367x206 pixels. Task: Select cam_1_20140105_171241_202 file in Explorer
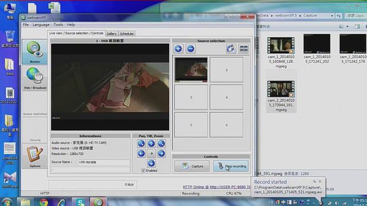[x=317, y=49]
